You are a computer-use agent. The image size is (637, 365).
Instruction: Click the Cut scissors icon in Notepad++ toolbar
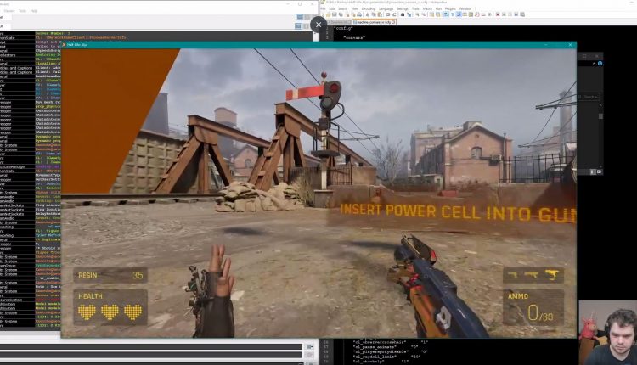pos(368,14)
